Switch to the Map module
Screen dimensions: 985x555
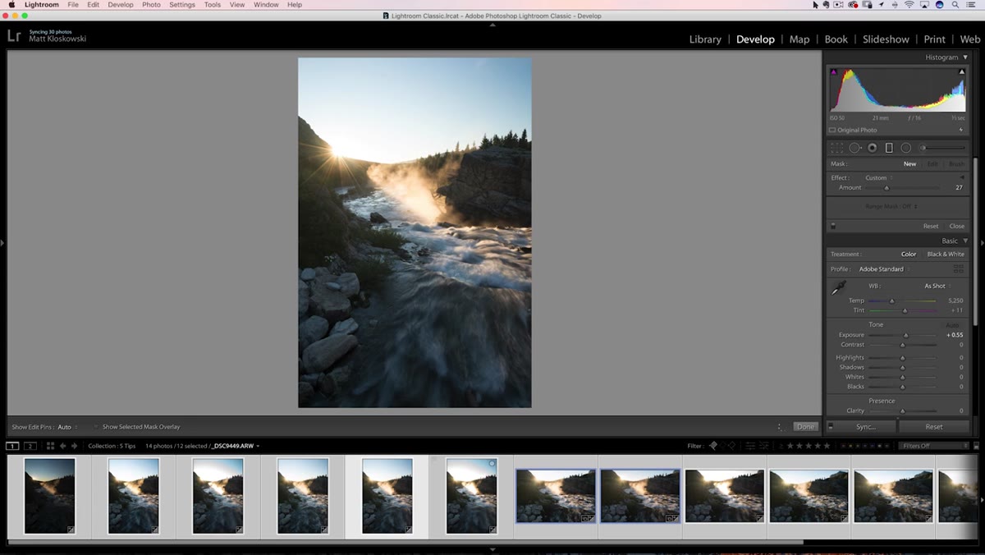799,39
